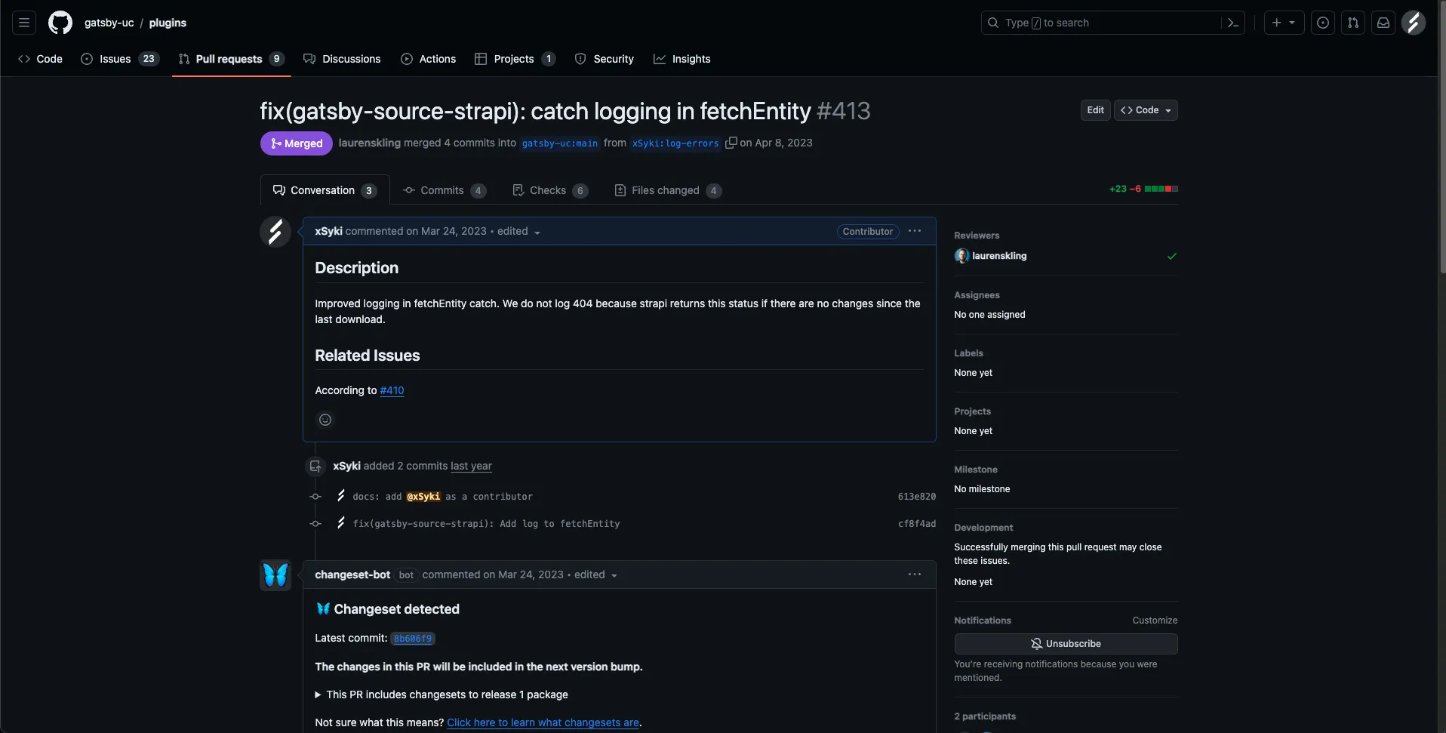Open the Code dropdown button
Screen dimensions: 1446x733
pyautogui.click(x=1146, y=110)
